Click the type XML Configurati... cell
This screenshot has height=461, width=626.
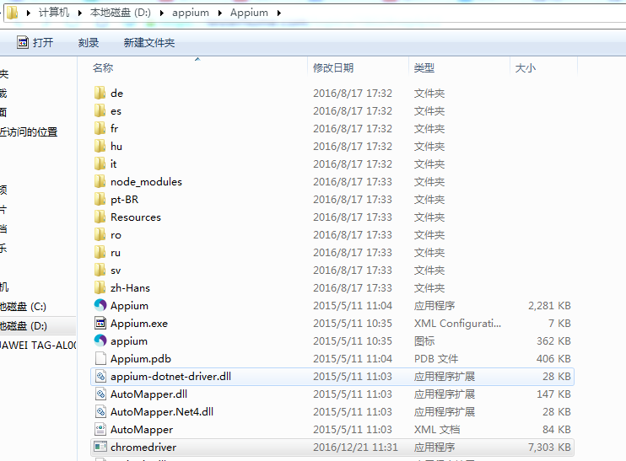tap(457, 323)
